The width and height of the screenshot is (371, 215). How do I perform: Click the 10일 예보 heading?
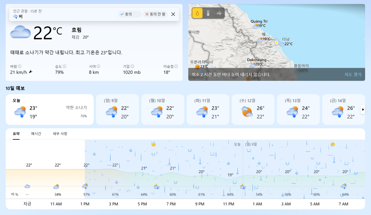(x=15, y=88)
